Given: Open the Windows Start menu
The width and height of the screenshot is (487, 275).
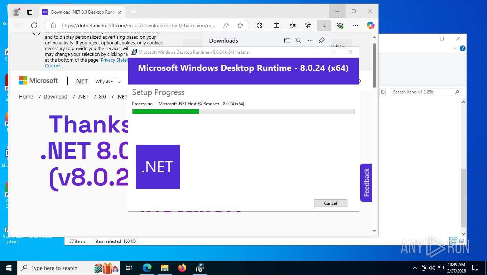Looking at the screenshot, I should (x=9, y=268).
